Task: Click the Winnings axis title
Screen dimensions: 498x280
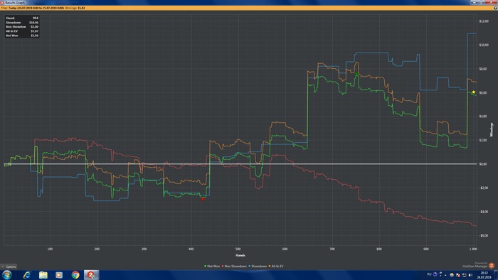Action: [x=492, y=129]
